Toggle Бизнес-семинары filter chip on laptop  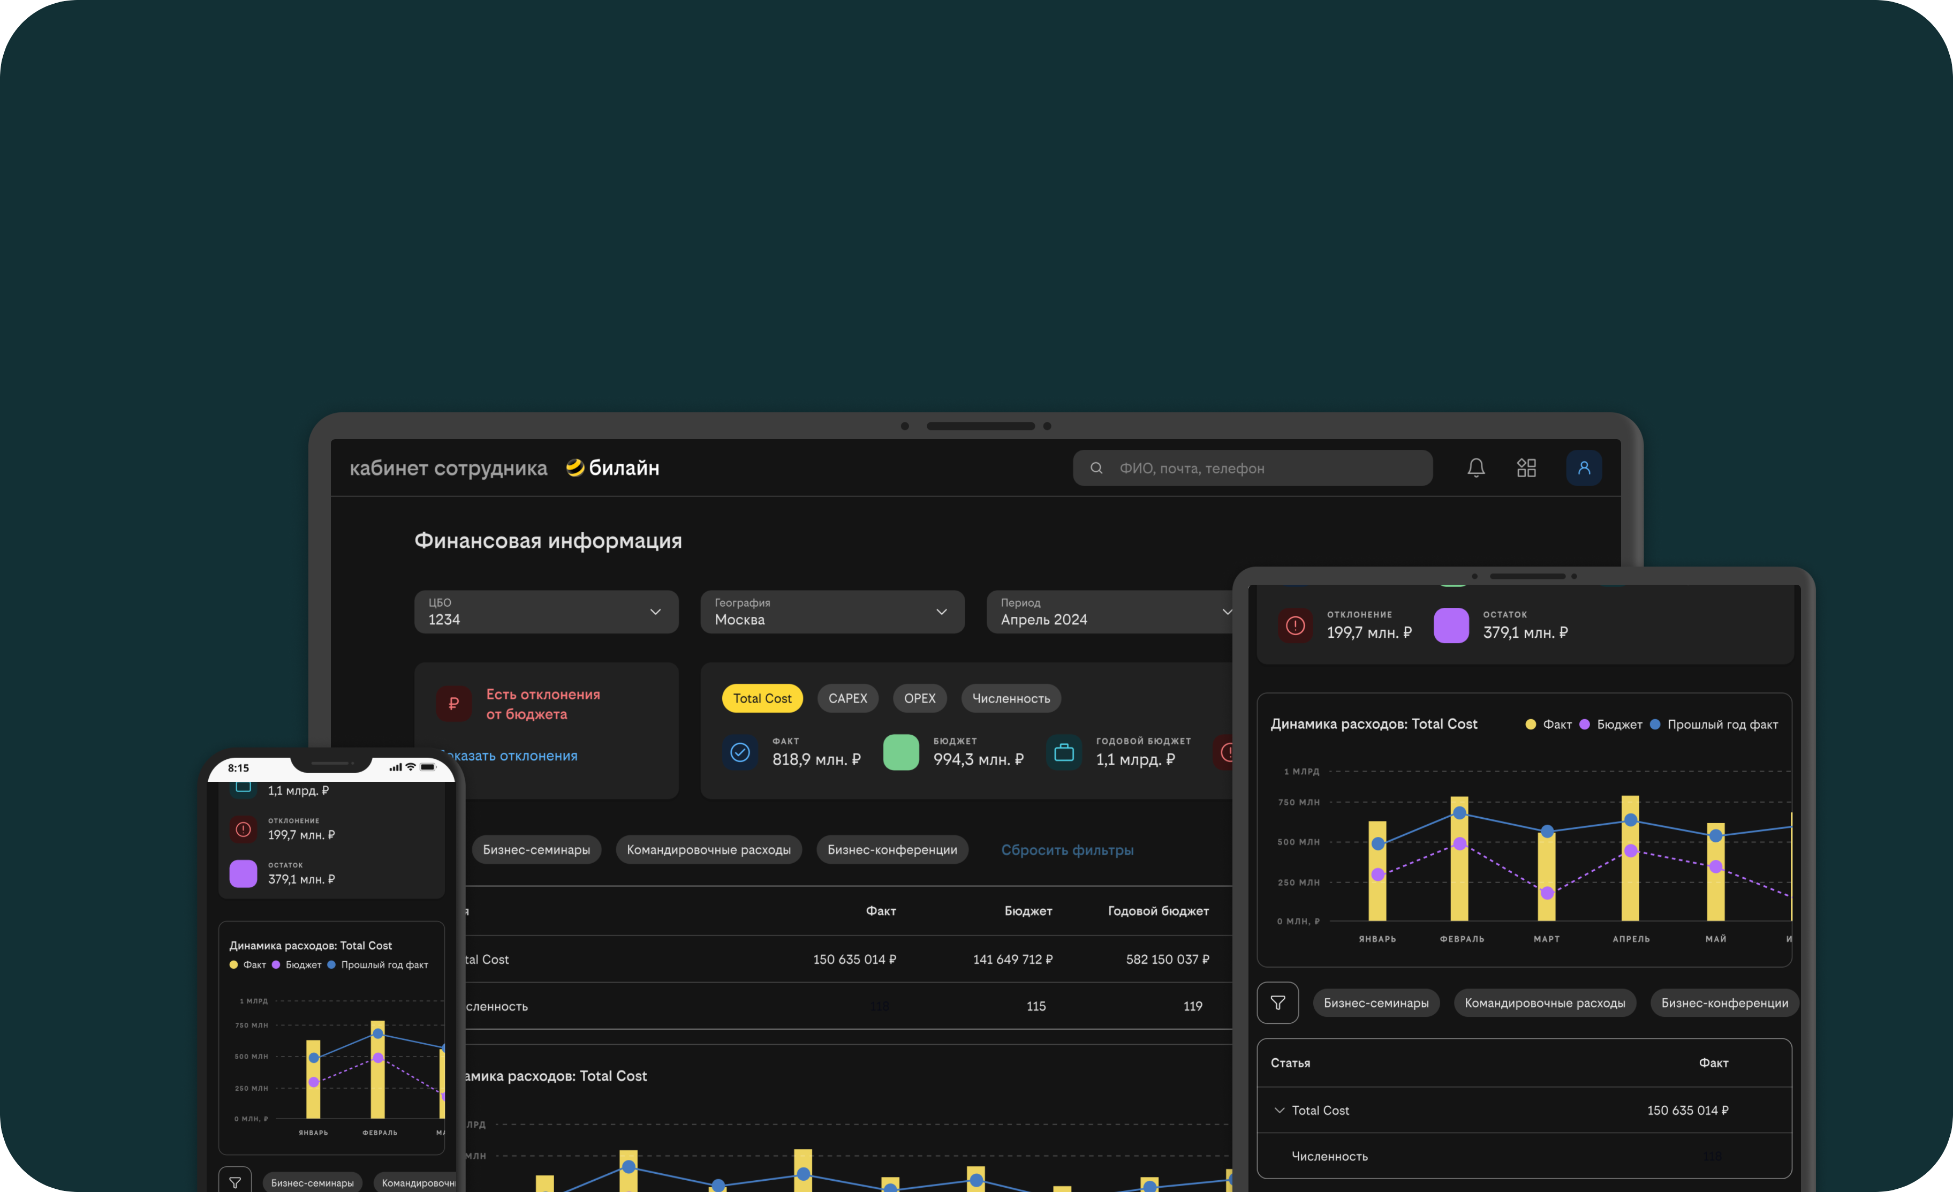pos(536,850)
